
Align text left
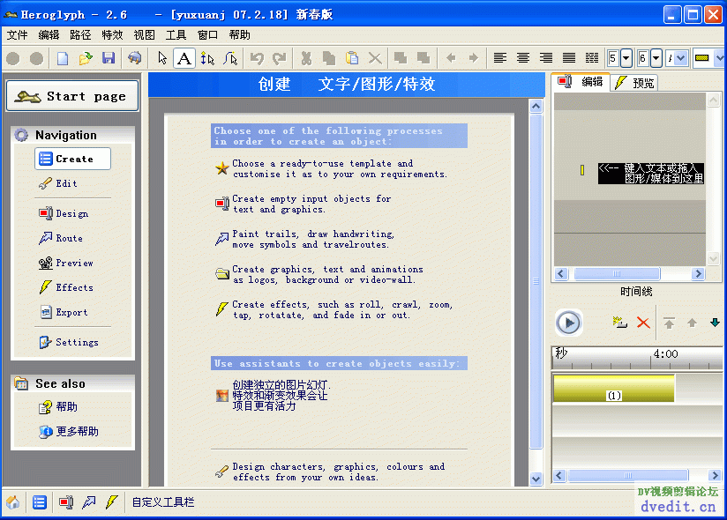pos(499,58)
